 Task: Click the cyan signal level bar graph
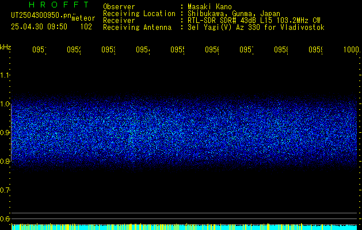pyautogui.click(x=184, y=227)
